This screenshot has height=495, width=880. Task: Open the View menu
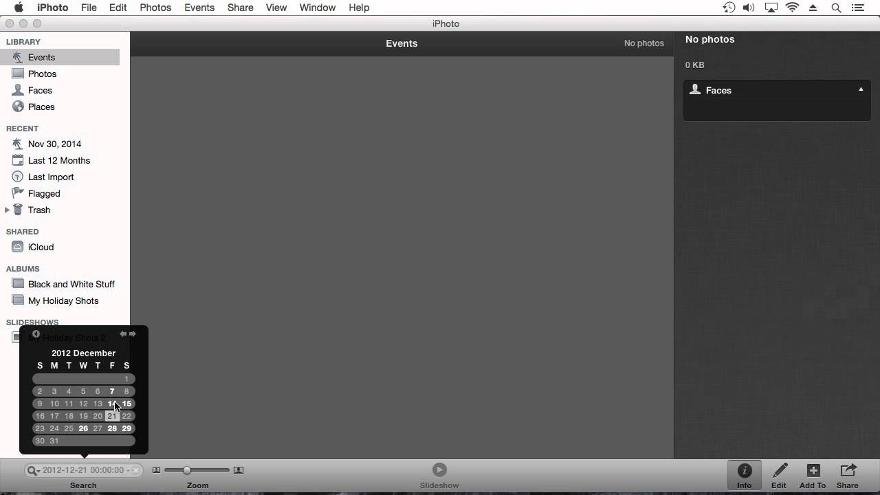tap(276, 8)
